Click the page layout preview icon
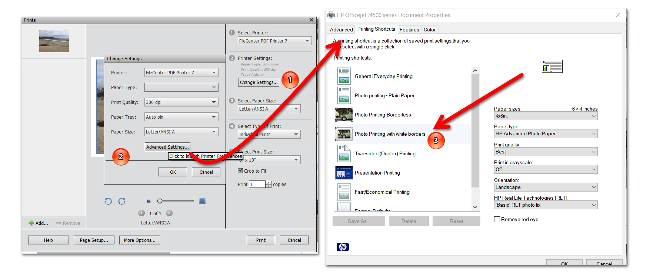 click(552, 66)
